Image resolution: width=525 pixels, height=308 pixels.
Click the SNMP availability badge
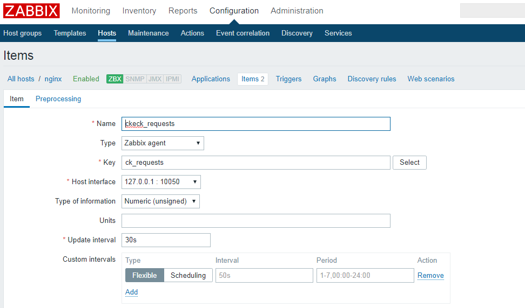135,79
